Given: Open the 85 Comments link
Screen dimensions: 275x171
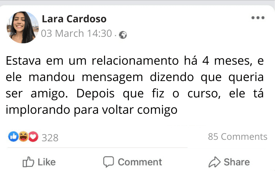Looking at the screenshot, I should [237, 136].
